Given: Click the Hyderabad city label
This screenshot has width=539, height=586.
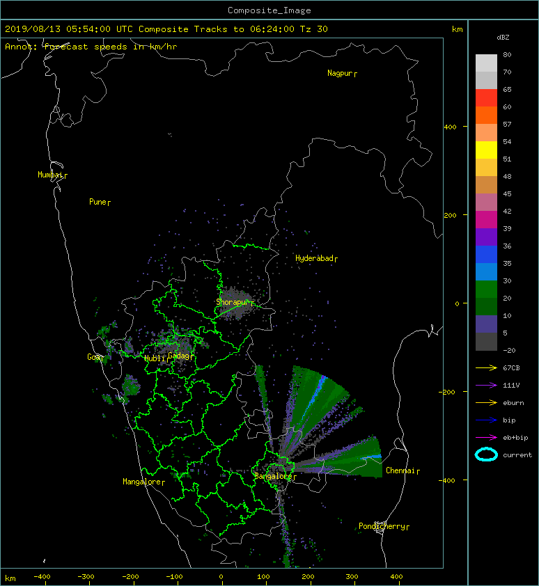Looking at the screenshot, I should (314, 258).
